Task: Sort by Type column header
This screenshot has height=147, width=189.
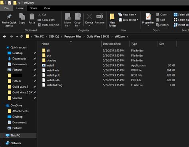Action: point(134,44)
